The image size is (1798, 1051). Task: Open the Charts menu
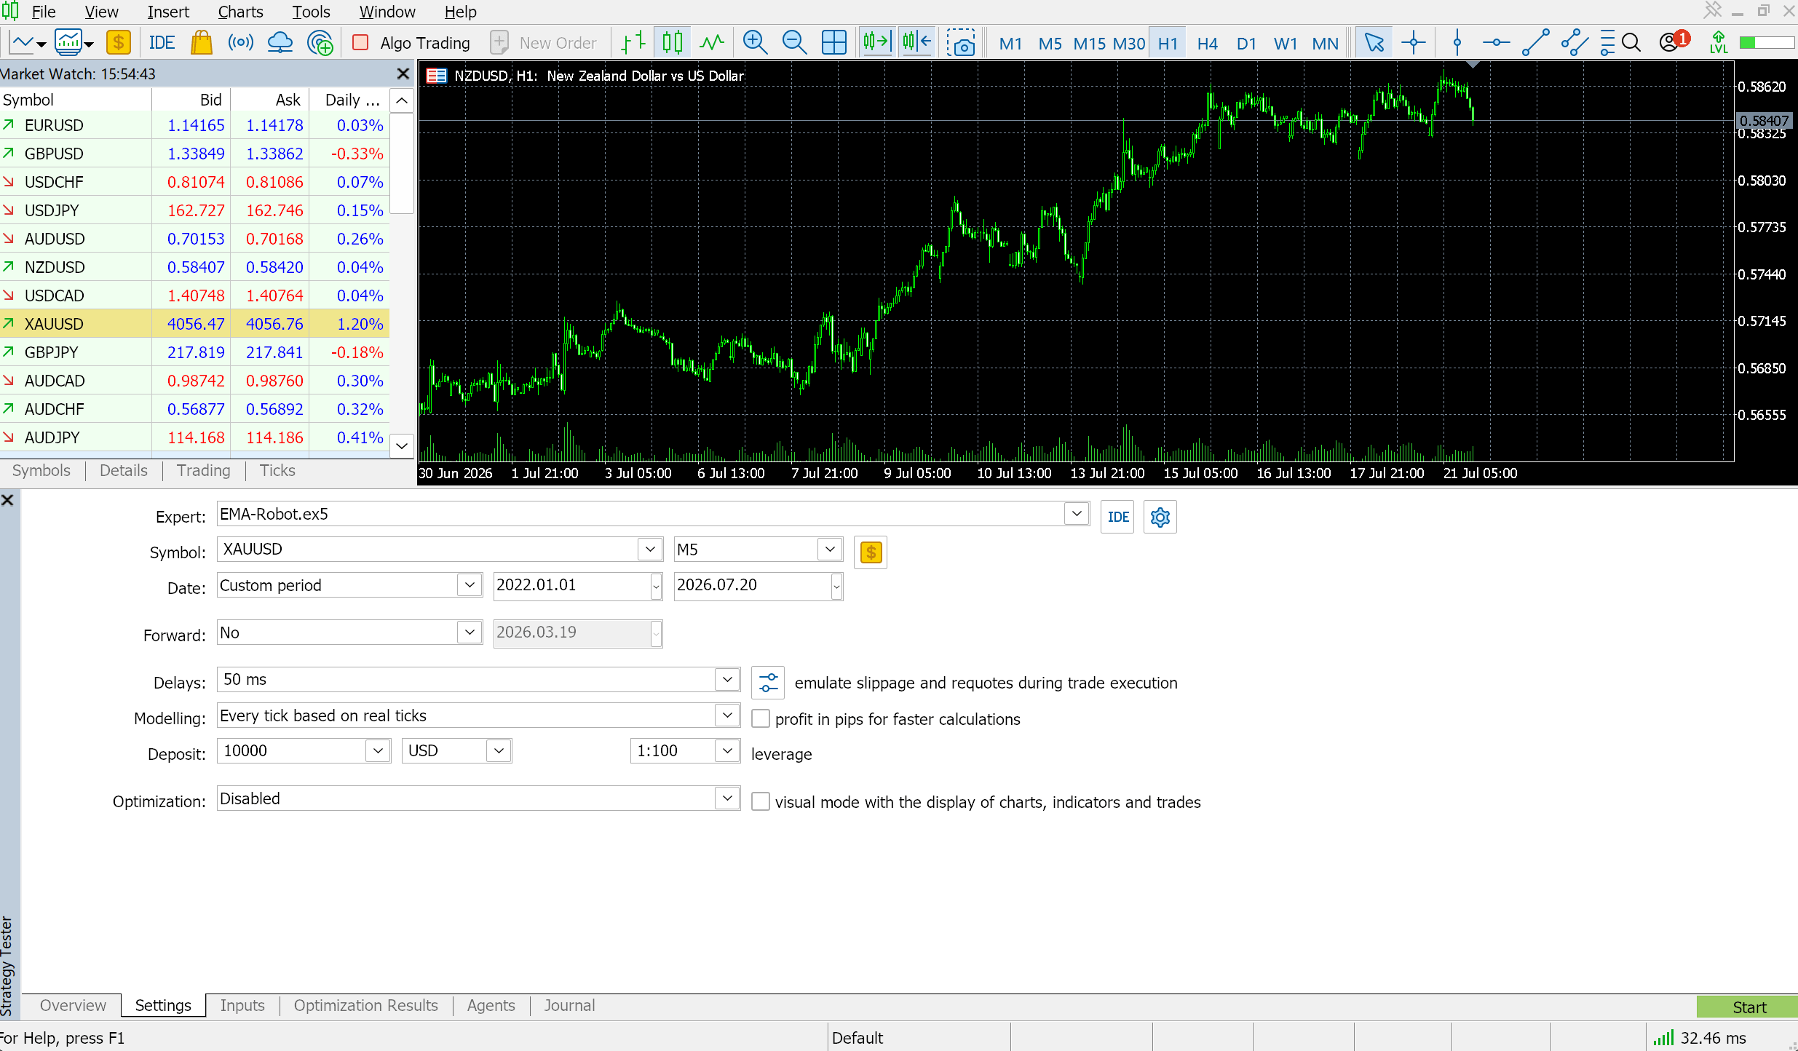240,12
